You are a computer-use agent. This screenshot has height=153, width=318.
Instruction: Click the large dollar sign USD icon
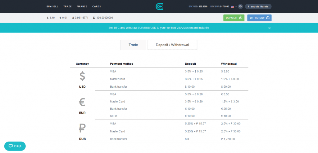coord(82,76)
